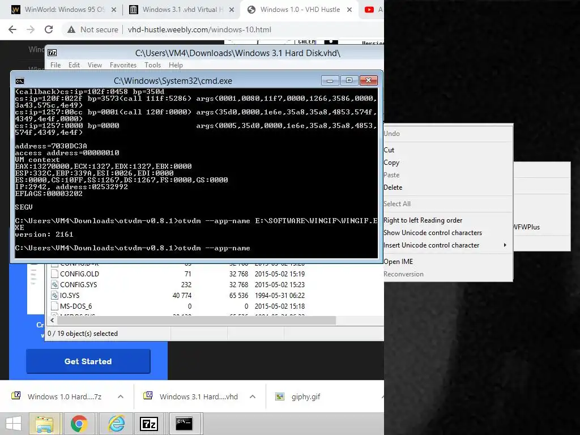The image size is (580, 435).
Task: Close the WinWorld Windows 95 tab
Action: pyautogui.click(x=114, y=10)
